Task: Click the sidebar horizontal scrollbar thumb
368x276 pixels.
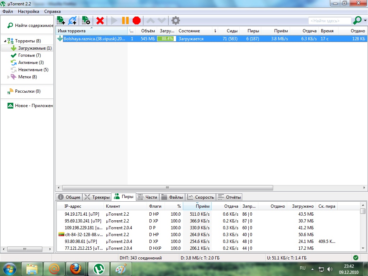Action: [25, 249]
